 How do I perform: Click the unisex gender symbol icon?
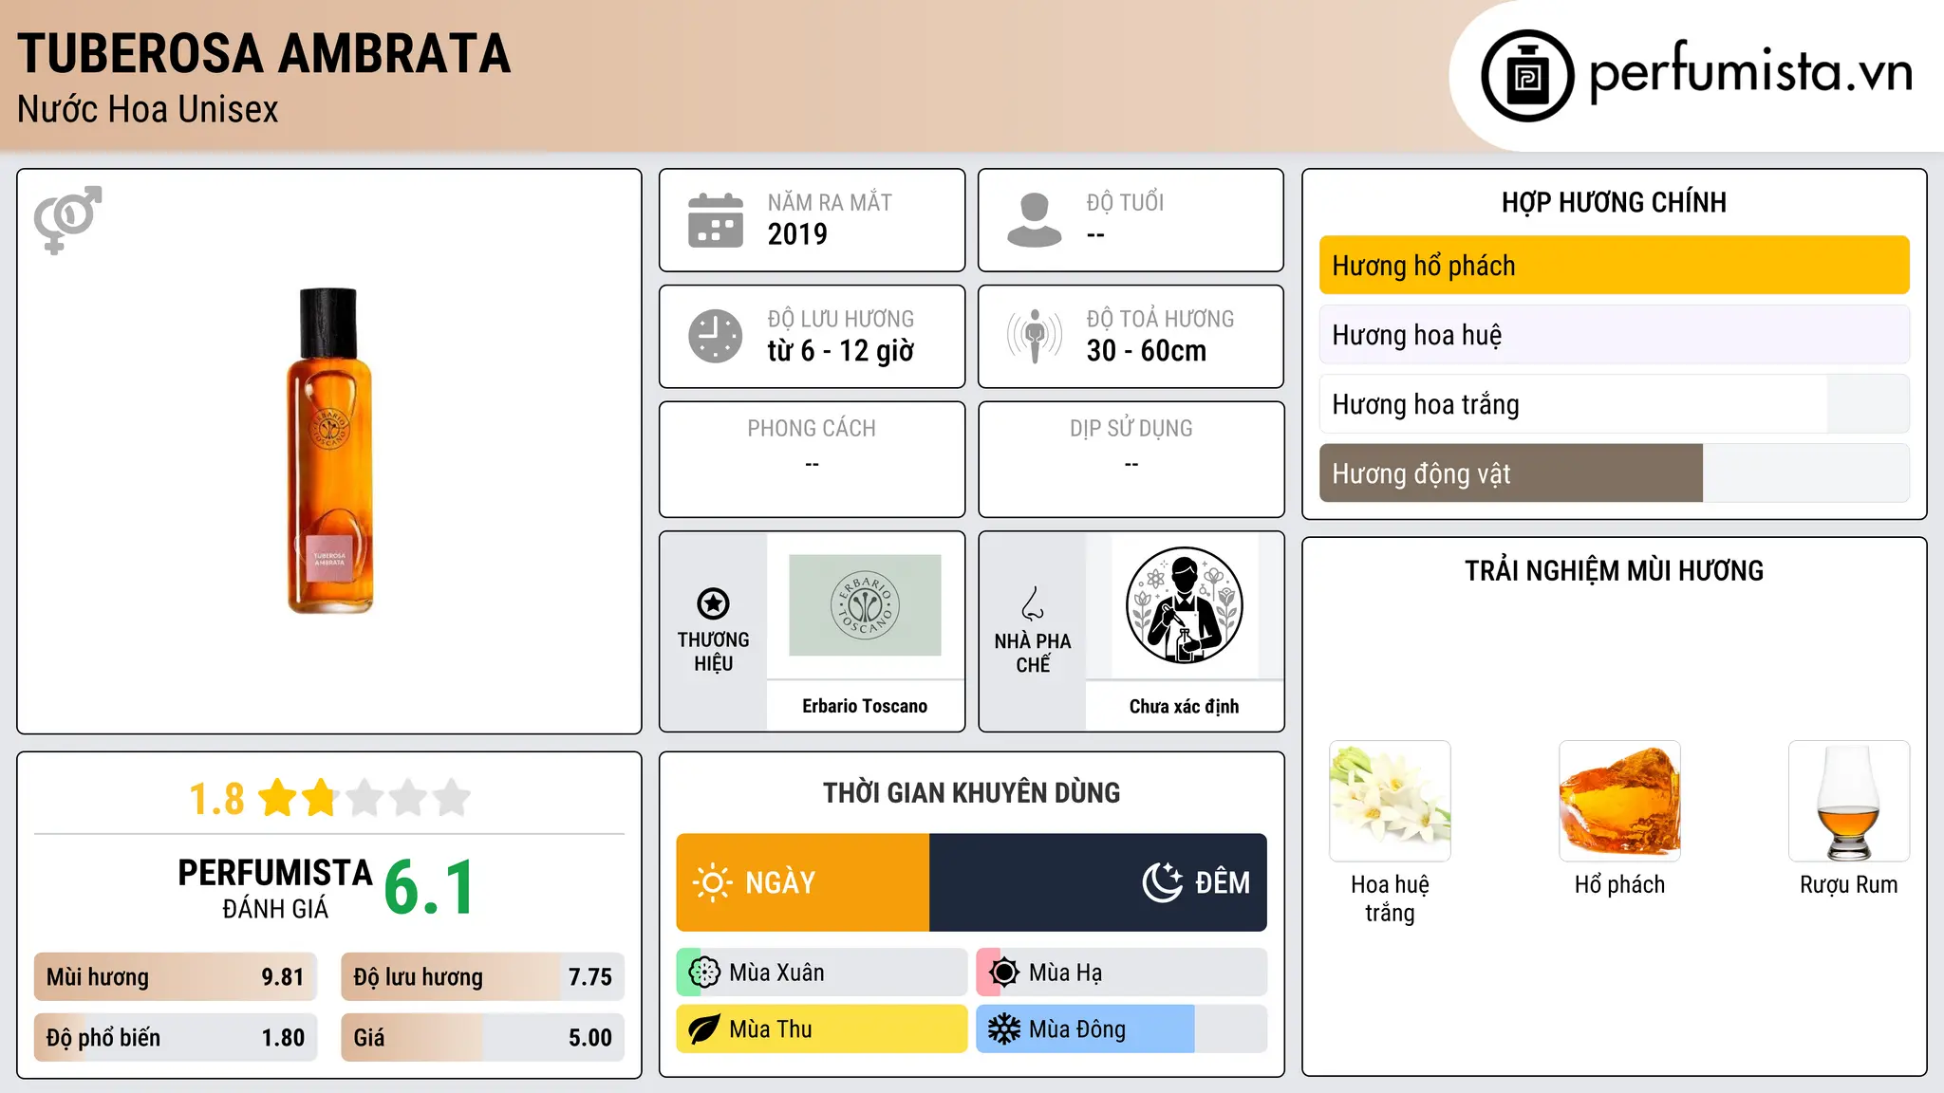click(x=67, y=219)
